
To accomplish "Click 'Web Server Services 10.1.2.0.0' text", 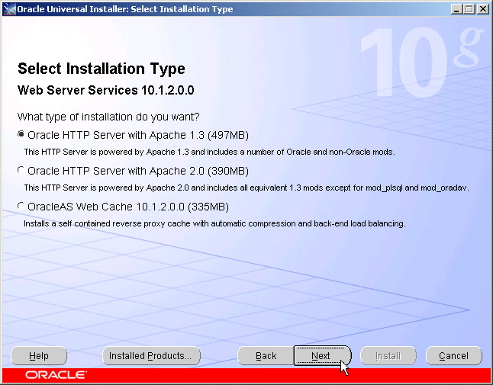I will click(105, 90).
